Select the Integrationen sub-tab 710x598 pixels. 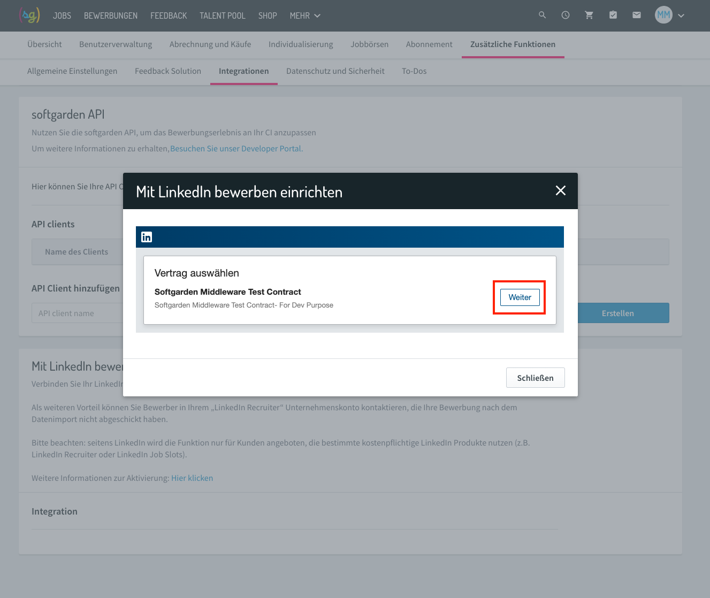[x=244, y=71]
